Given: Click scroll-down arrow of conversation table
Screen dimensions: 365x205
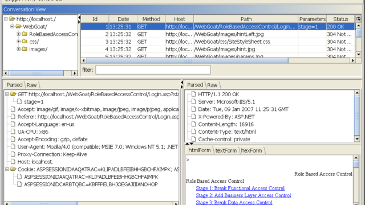Looking at the screenshot, I should point(359,55).
